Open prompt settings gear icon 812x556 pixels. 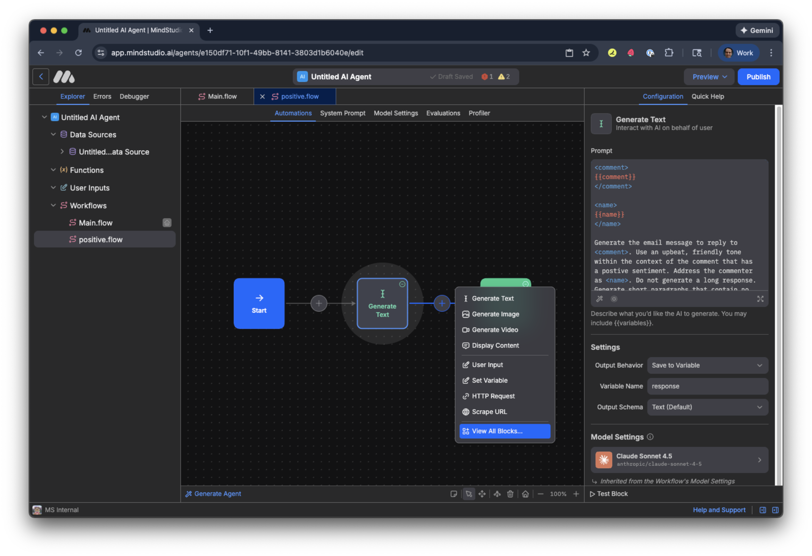point(614,299)
